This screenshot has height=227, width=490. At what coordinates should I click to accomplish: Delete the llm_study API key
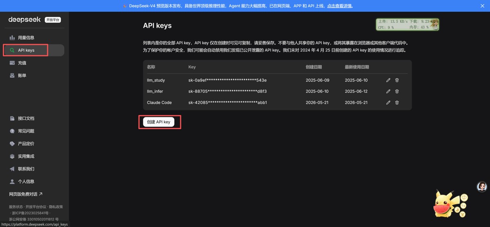pos(397,80)
